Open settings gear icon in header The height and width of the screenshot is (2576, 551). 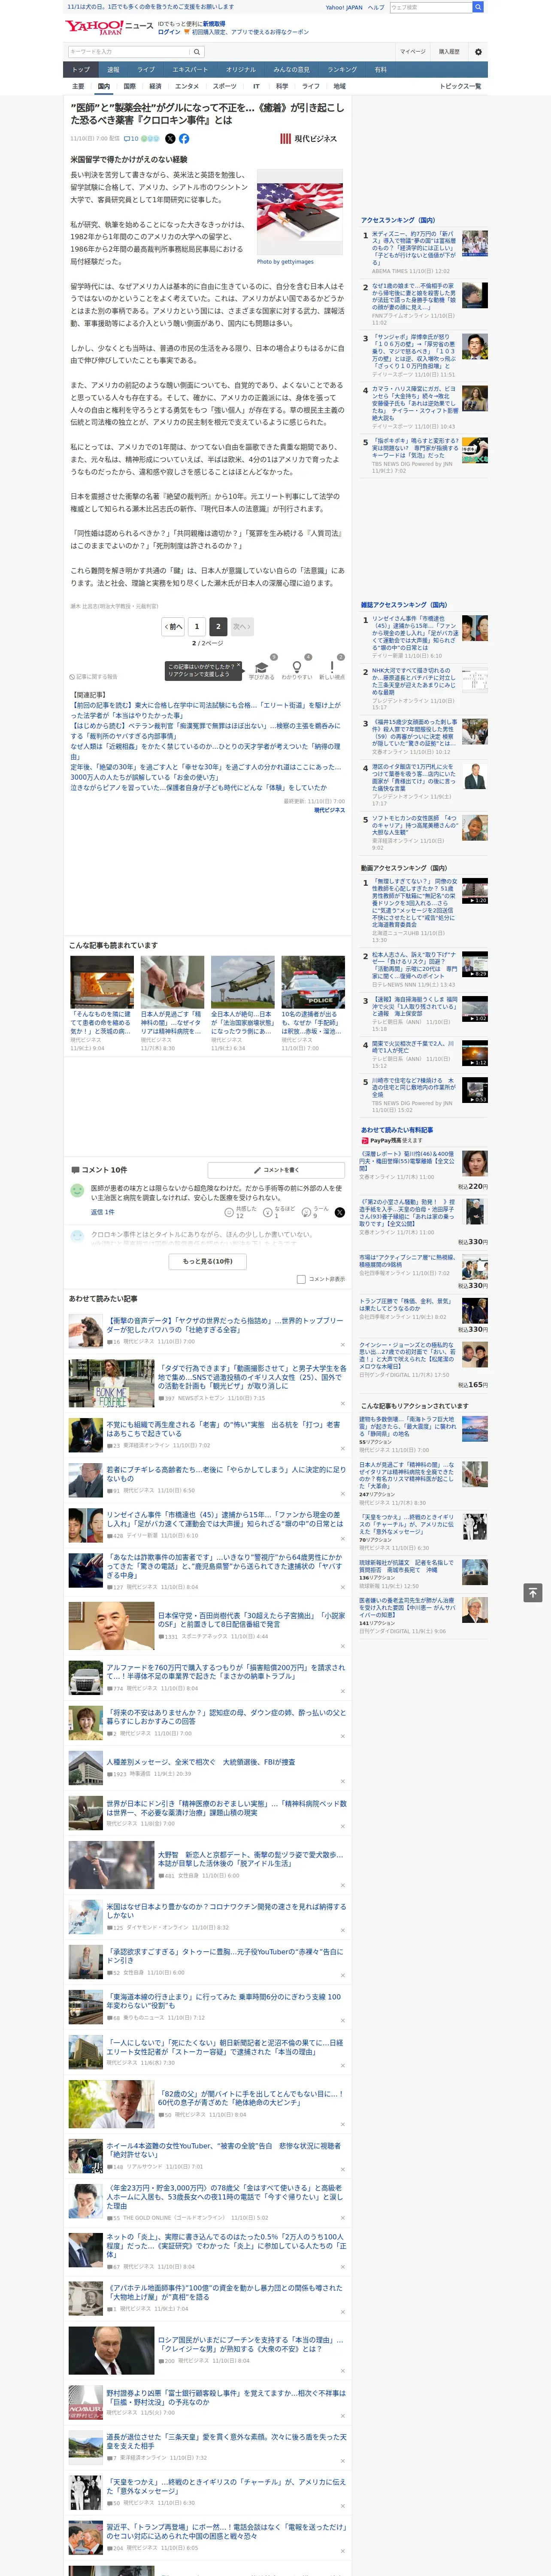[x=478, y=51]
